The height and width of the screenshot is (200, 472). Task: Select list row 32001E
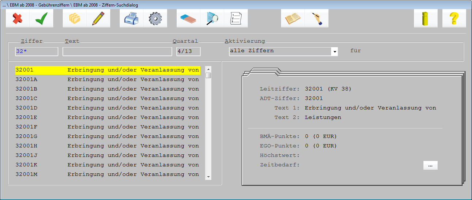[x=108, y=118]
